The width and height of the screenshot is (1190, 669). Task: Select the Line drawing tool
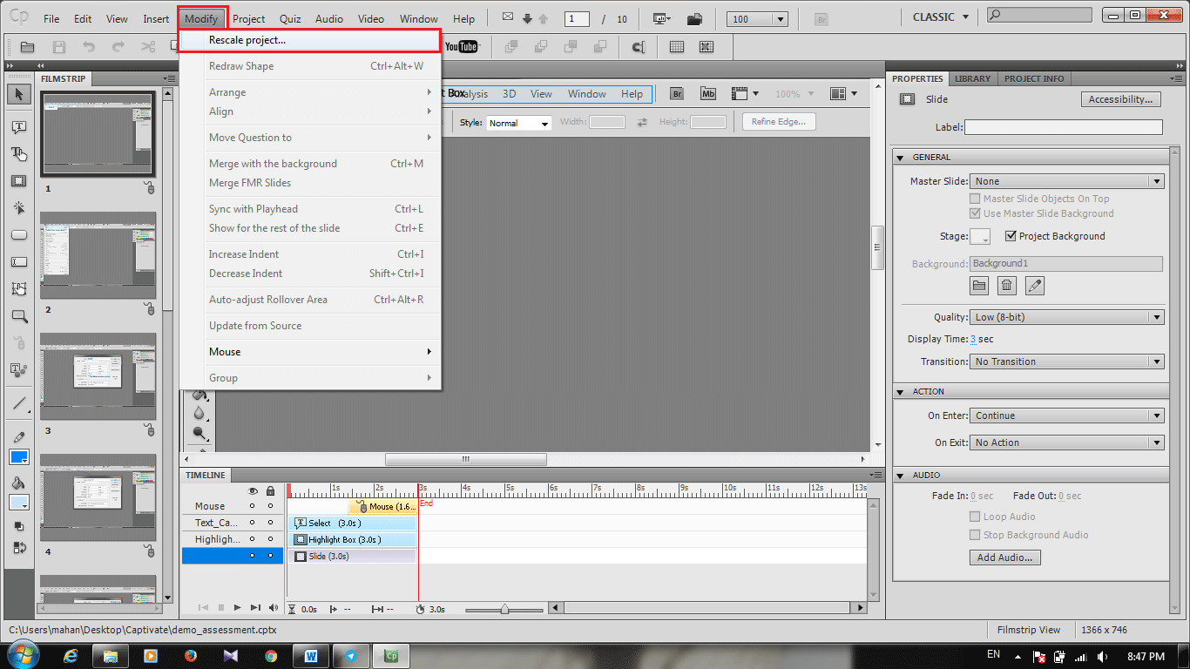coord(19,403)
